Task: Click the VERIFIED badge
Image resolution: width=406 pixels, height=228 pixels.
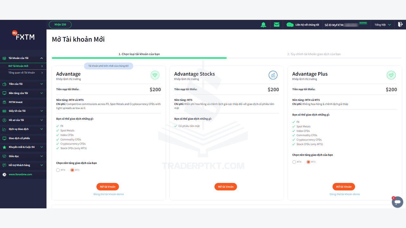Action: pos(363,23)
